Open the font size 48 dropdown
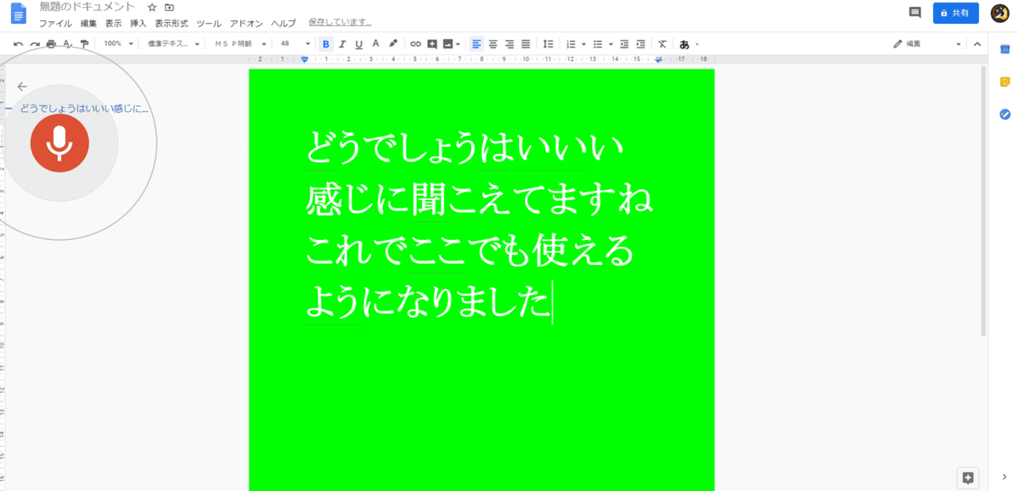The image size is (1019, 491). tap(296, 43)
